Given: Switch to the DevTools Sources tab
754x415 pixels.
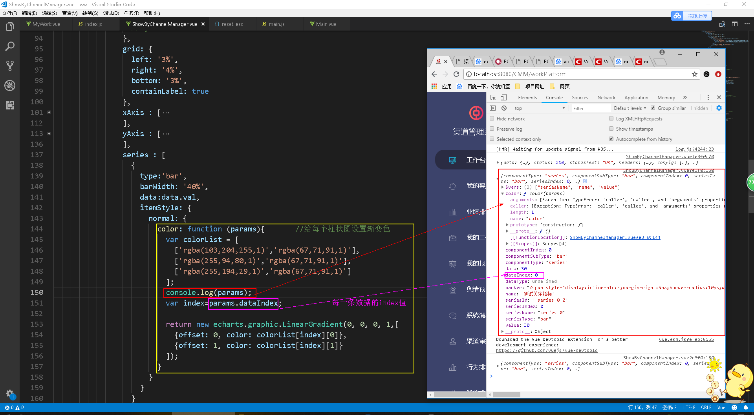Looking at the screenshot, I should click(x=580, y=98).
